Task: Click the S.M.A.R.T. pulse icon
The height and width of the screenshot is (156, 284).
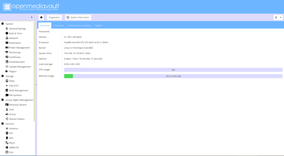Action: pyautogui.click(x=7, y=85)
